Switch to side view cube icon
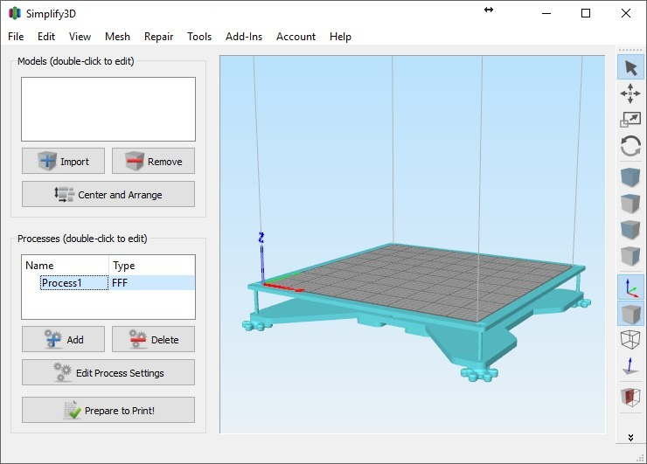 point(630,255)
